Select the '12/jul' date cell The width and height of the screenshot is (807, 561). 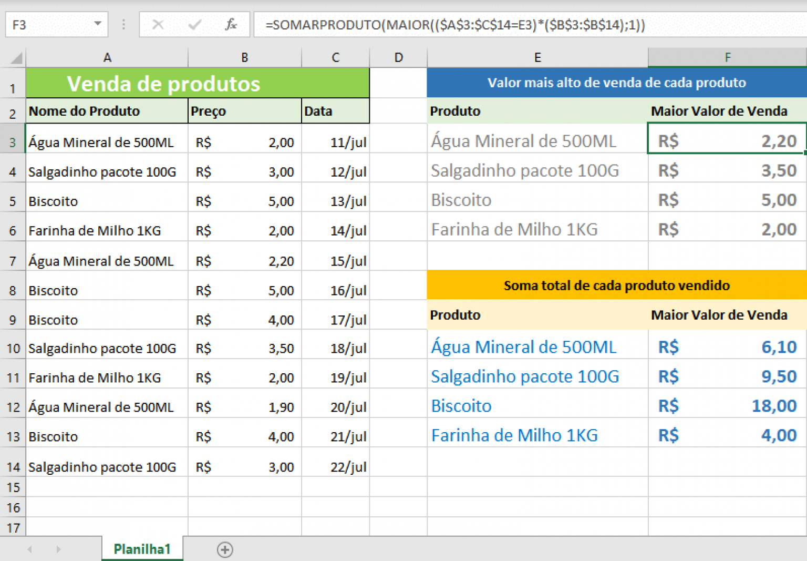[336, 169]
